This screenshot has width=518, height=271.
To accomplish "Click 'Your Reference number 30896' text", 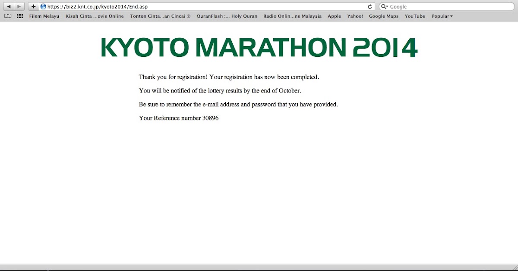I will [178, 118].
